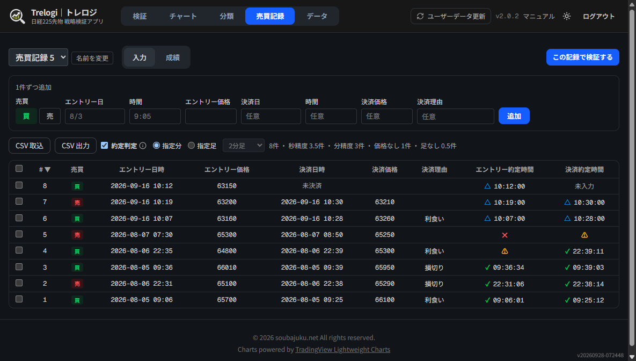Select the 指定足 radio button

[191, 146]
